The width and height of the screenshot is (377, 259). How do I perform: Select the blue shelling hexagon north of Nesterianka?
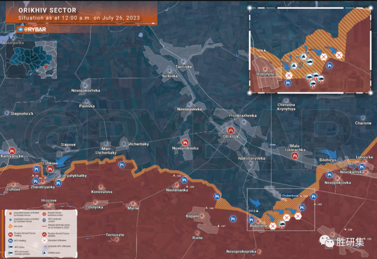(x=184, y=179)
